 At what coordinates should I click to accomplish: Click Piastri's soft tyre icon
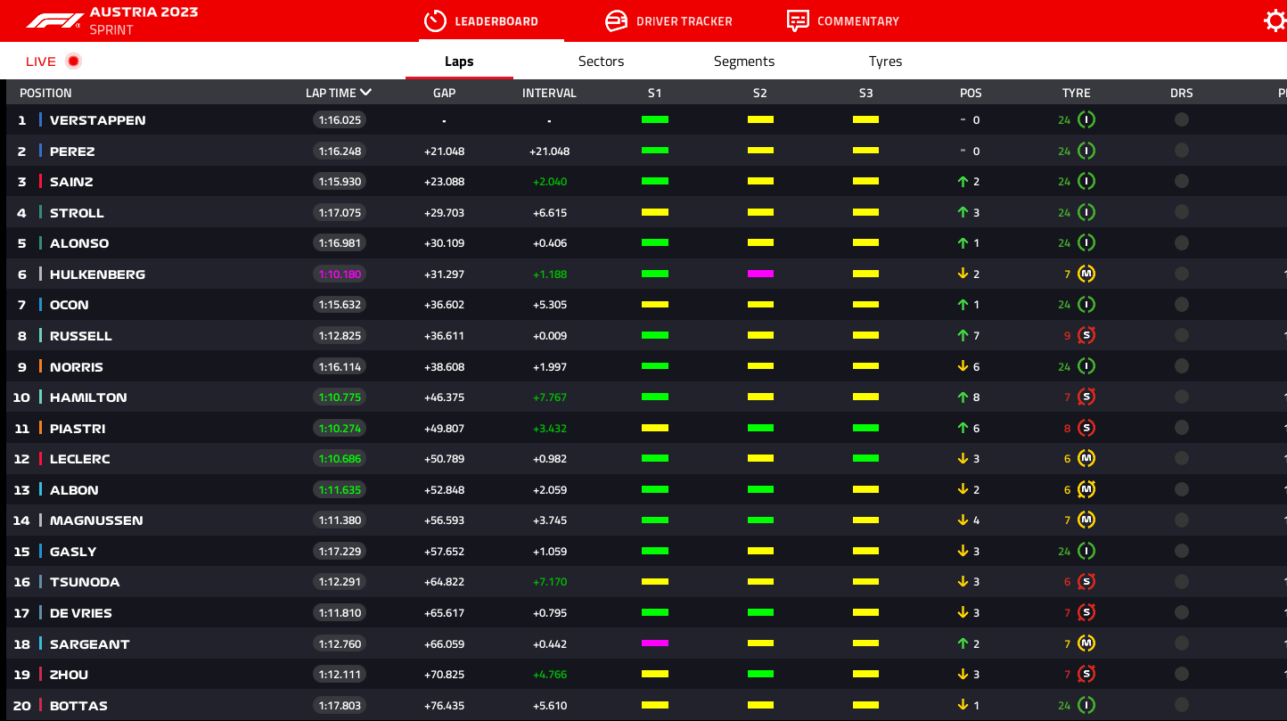(1086, 429)
